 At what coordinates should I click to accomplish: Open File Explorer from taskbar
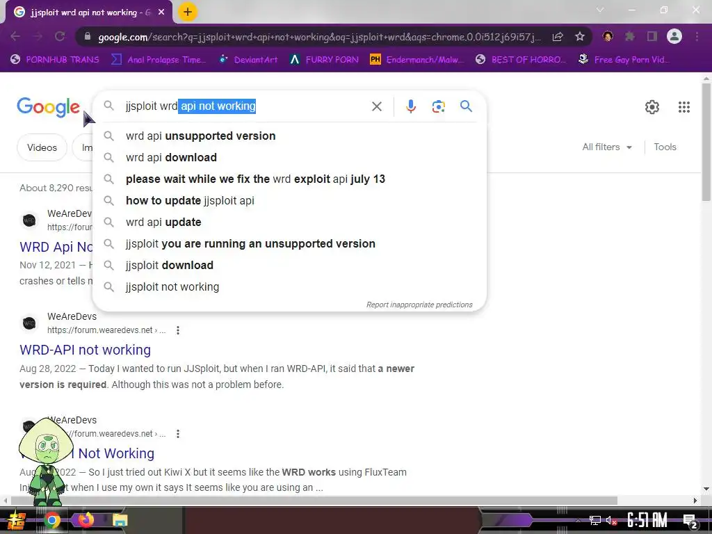coord(120,520)
